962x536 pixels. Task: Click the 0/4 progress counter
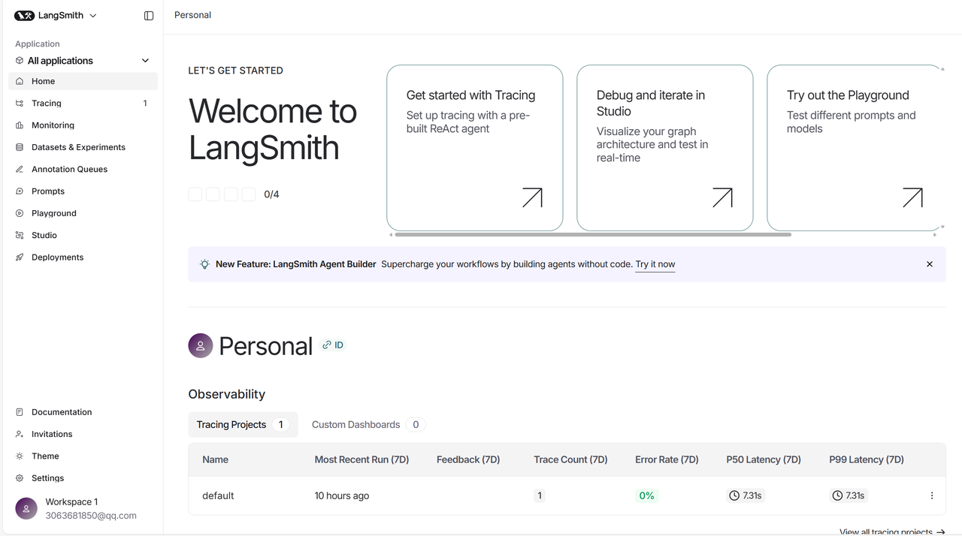click(x=271, y=194)
